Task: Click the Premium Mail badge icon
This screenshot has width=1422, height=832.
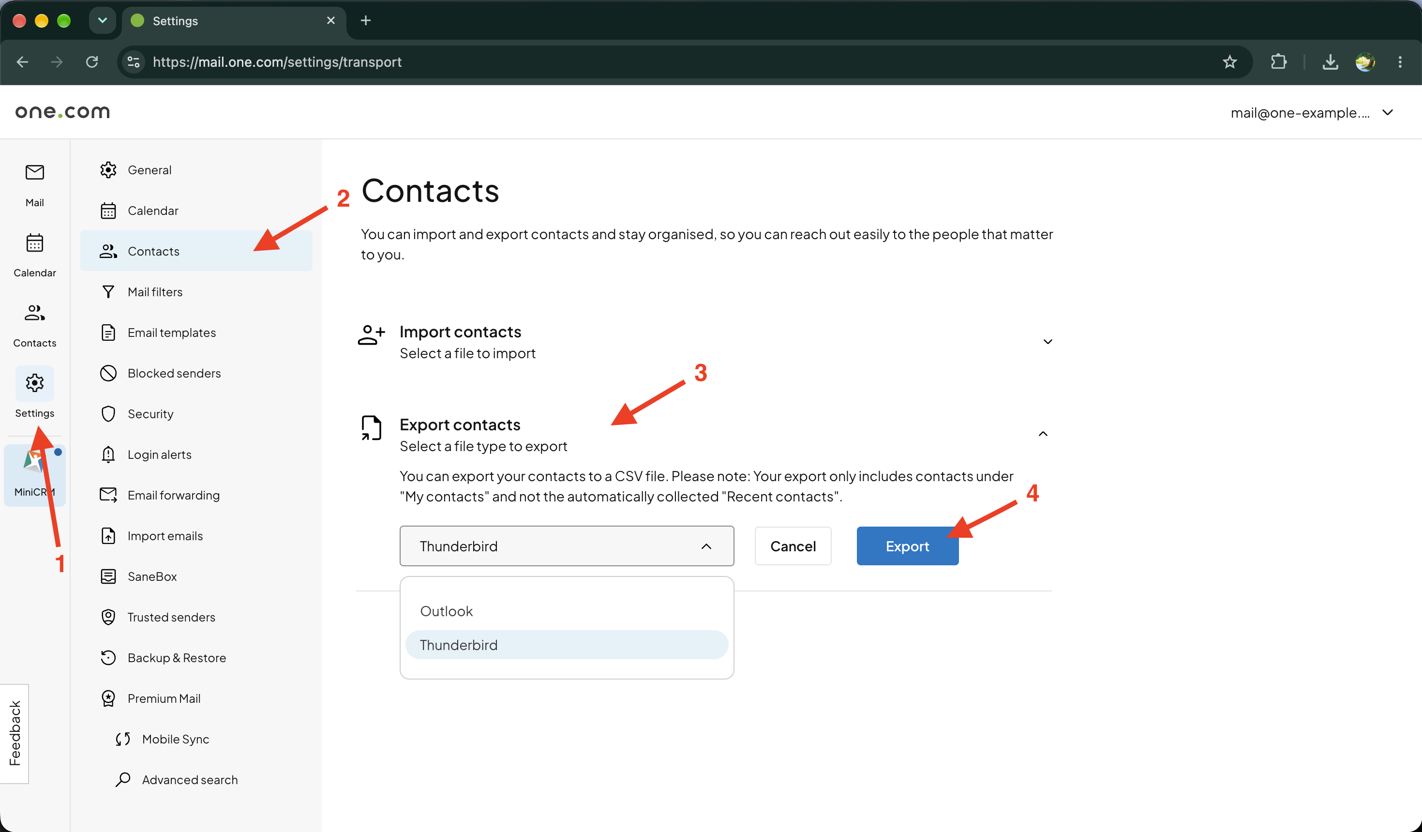Action: pos(108,698)
